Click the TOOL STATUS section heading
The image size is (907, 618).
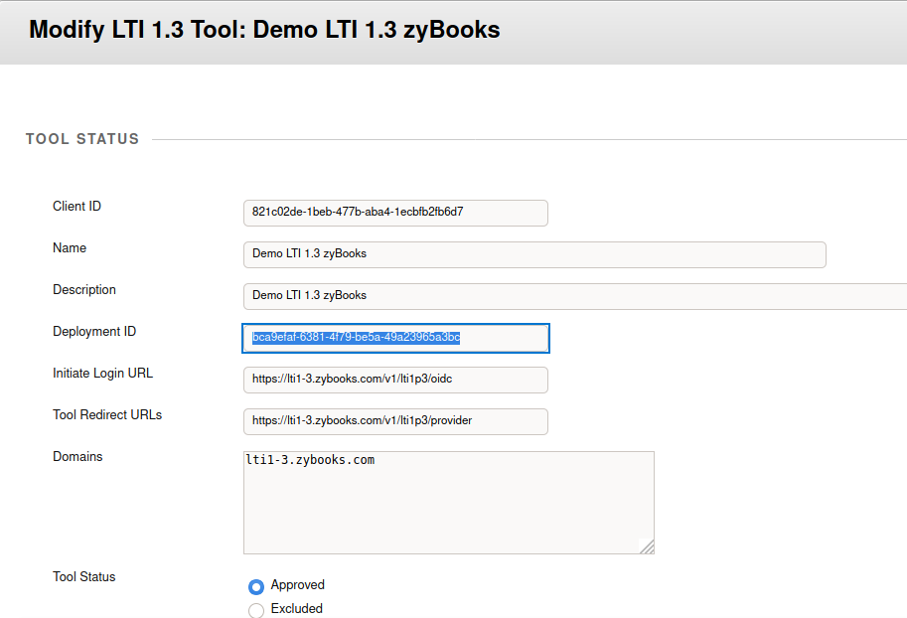(82, 139)
